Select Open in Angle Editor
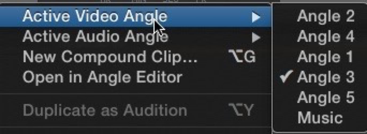Screen dimensions: 367x134 point(135,77)
